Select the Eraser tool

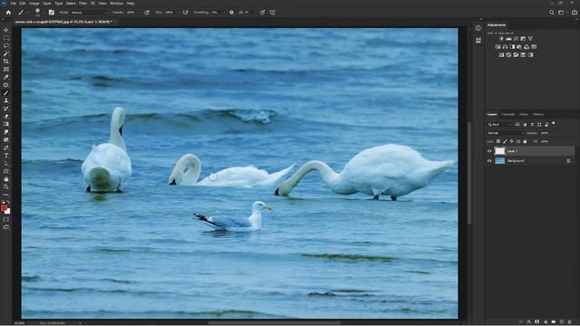(x=6, y=117)
